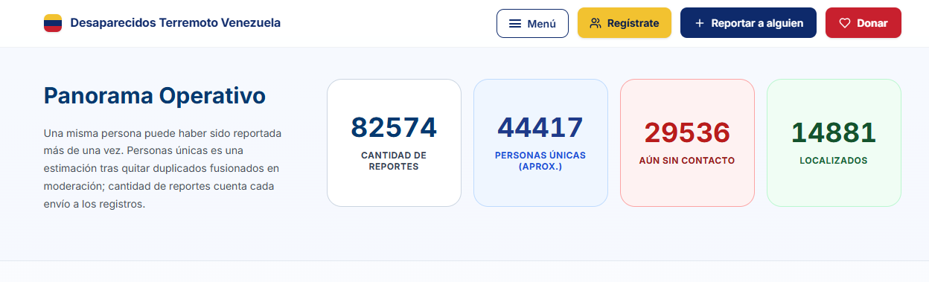929x282 pixels.
Task: Click the Cantidad de Reportes label
Action: click(x=394, y=161)
